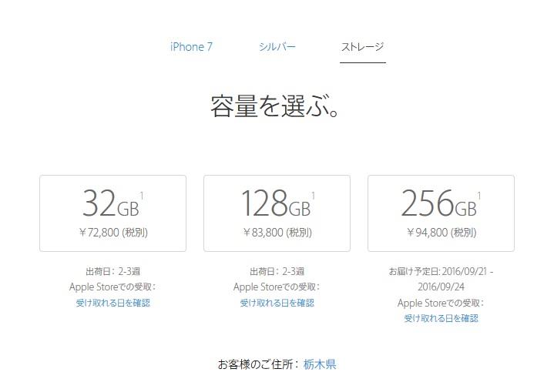The image size is (554, 389).
Task: Click footnote 1 beside 256GB
Action: click(x=479, y=196)
